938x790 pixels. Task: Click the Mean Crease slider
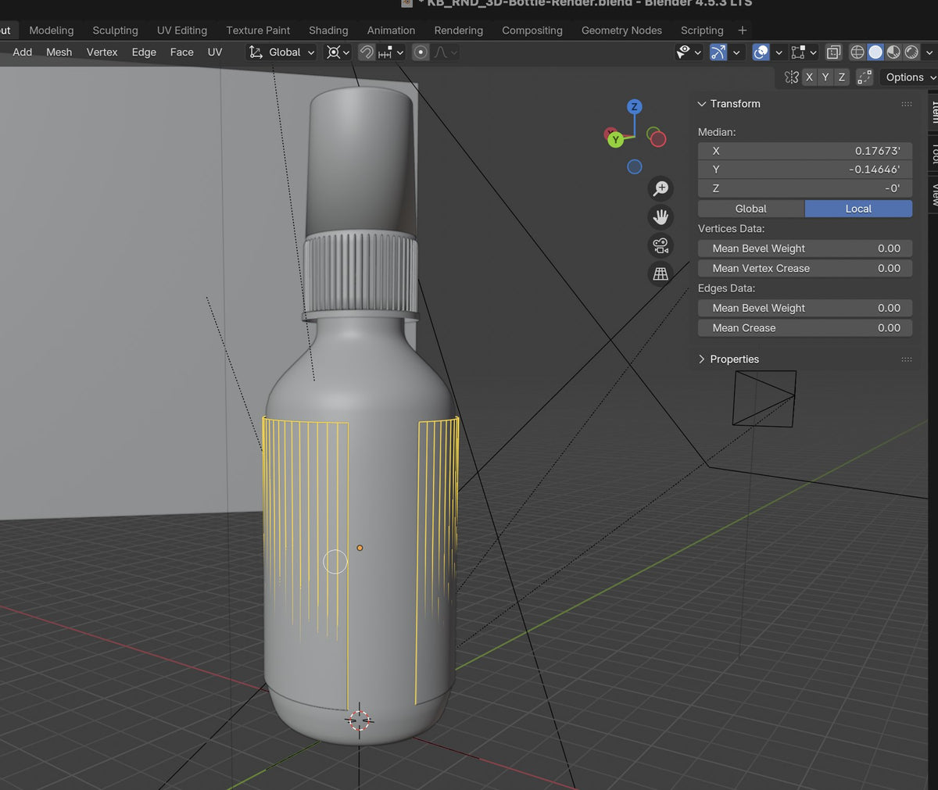805,328
